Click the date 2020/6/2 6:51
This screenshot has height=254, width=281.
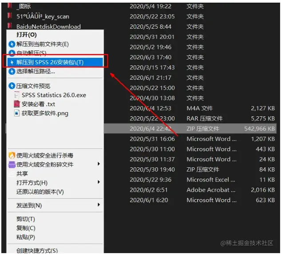(x=149, y=190)
